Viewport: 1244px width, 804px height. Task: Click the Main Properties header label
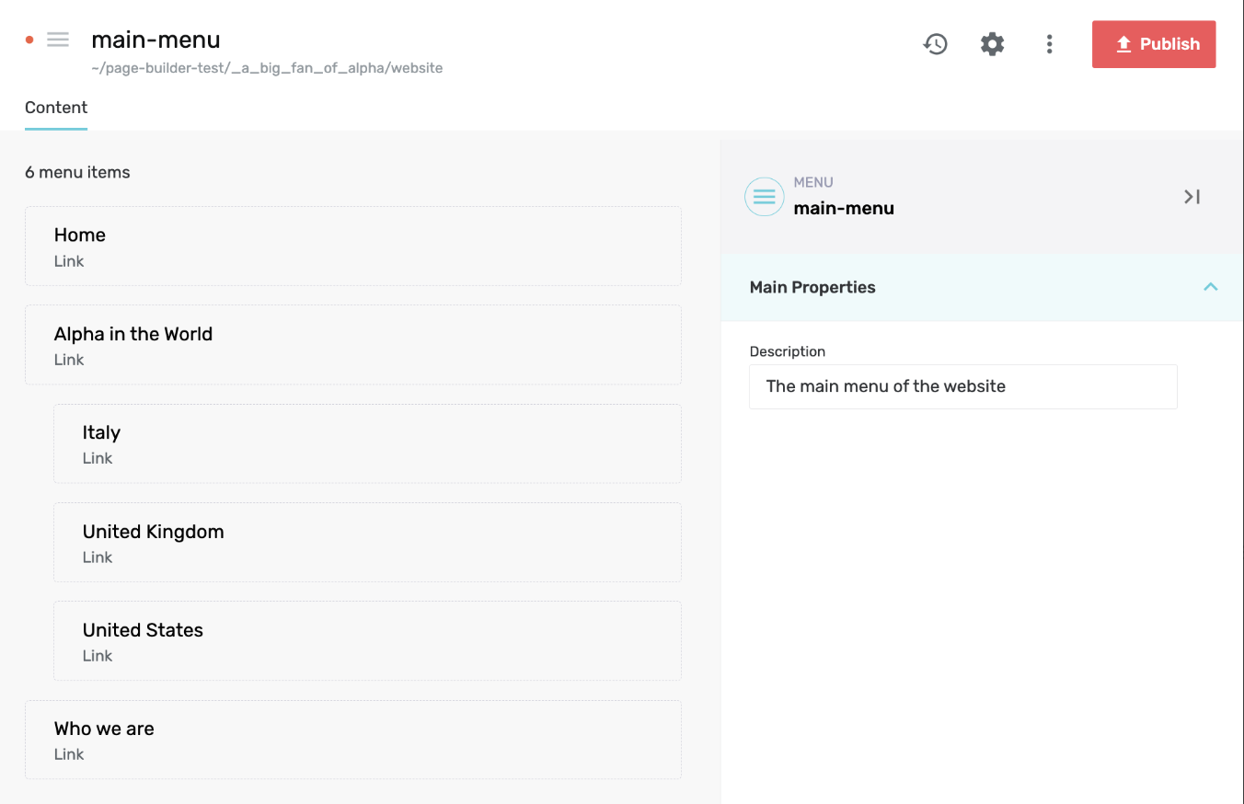[x=812, y=287]
